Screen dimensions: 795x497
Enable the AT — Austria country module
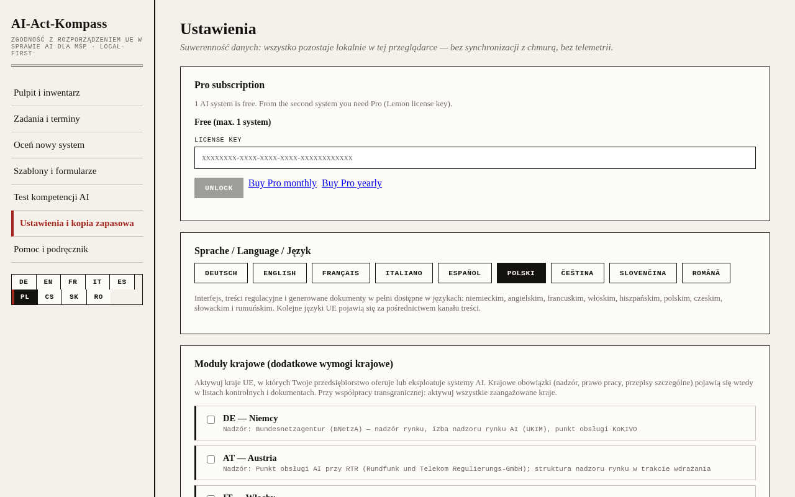211,460
